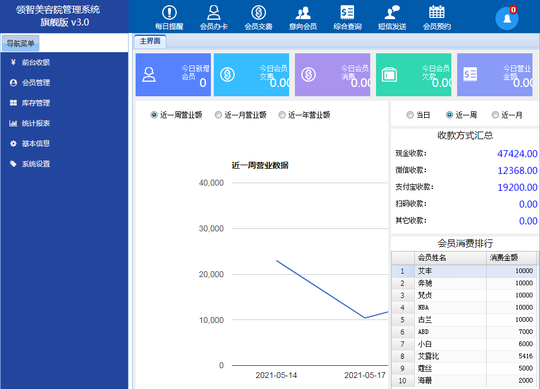Click the notification bell icon
Screen dimensions: 540x389
pyautogui.click(x=507, y=19)
